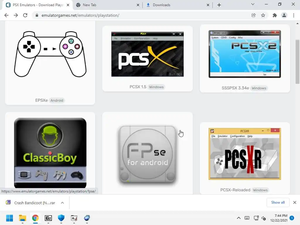Click the PCSX-Reloaded title link

tap(235, 190)
